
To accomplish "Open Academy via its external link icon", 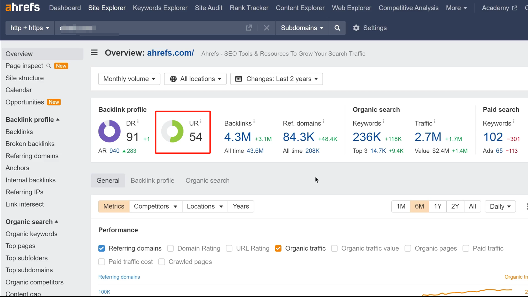I will [x=515, y=8].
